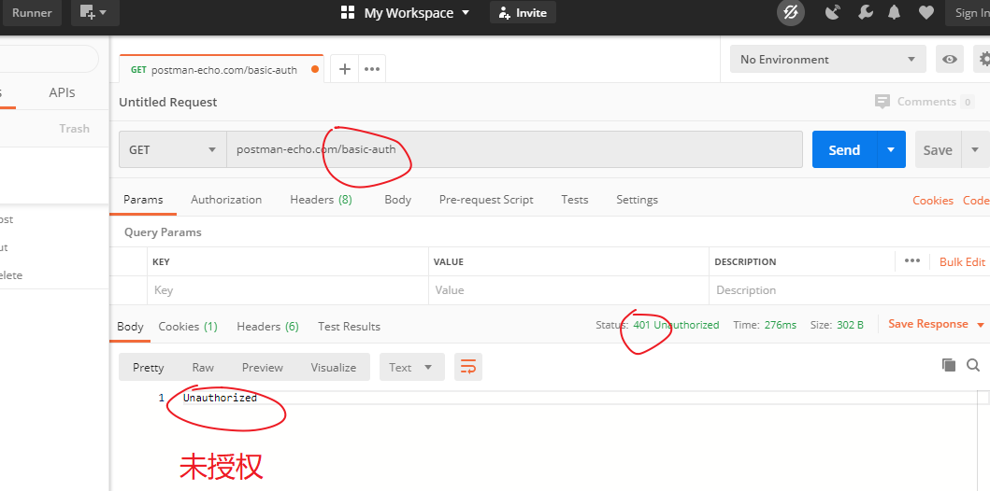Image resolution: width=990 pixels, height=491 pixels.
Task: Click the sync status icon
Action: pyautogui.click(x=791, y=13)
